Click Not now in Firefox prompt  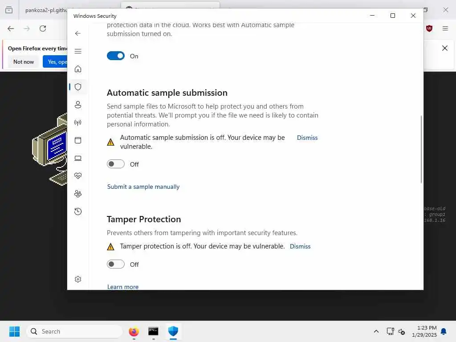point(24,61)
